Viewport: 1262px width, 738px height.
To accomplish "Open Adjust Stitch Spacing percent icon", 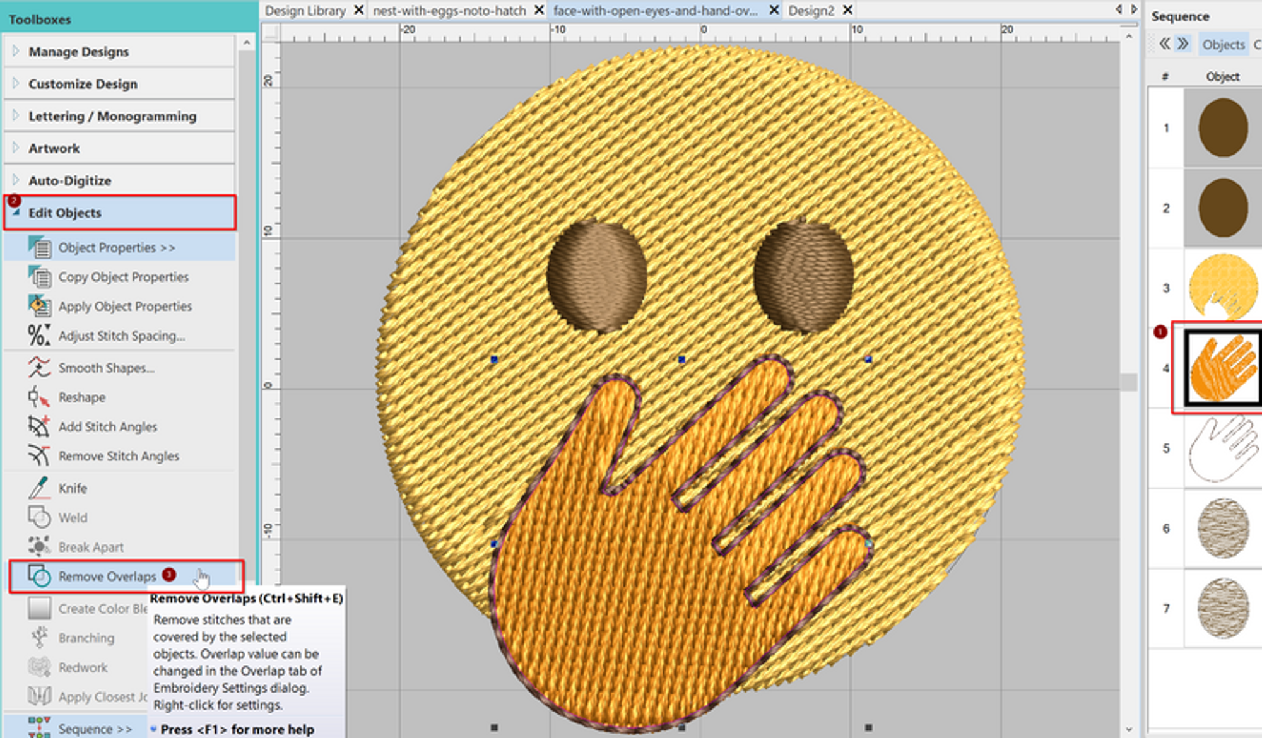I will coord(39,335).
